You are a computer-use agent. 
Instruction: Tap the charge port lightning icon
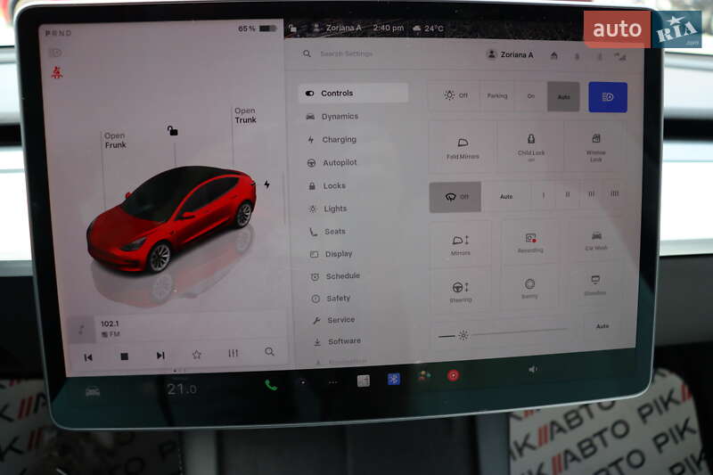[x=266, y=184]
